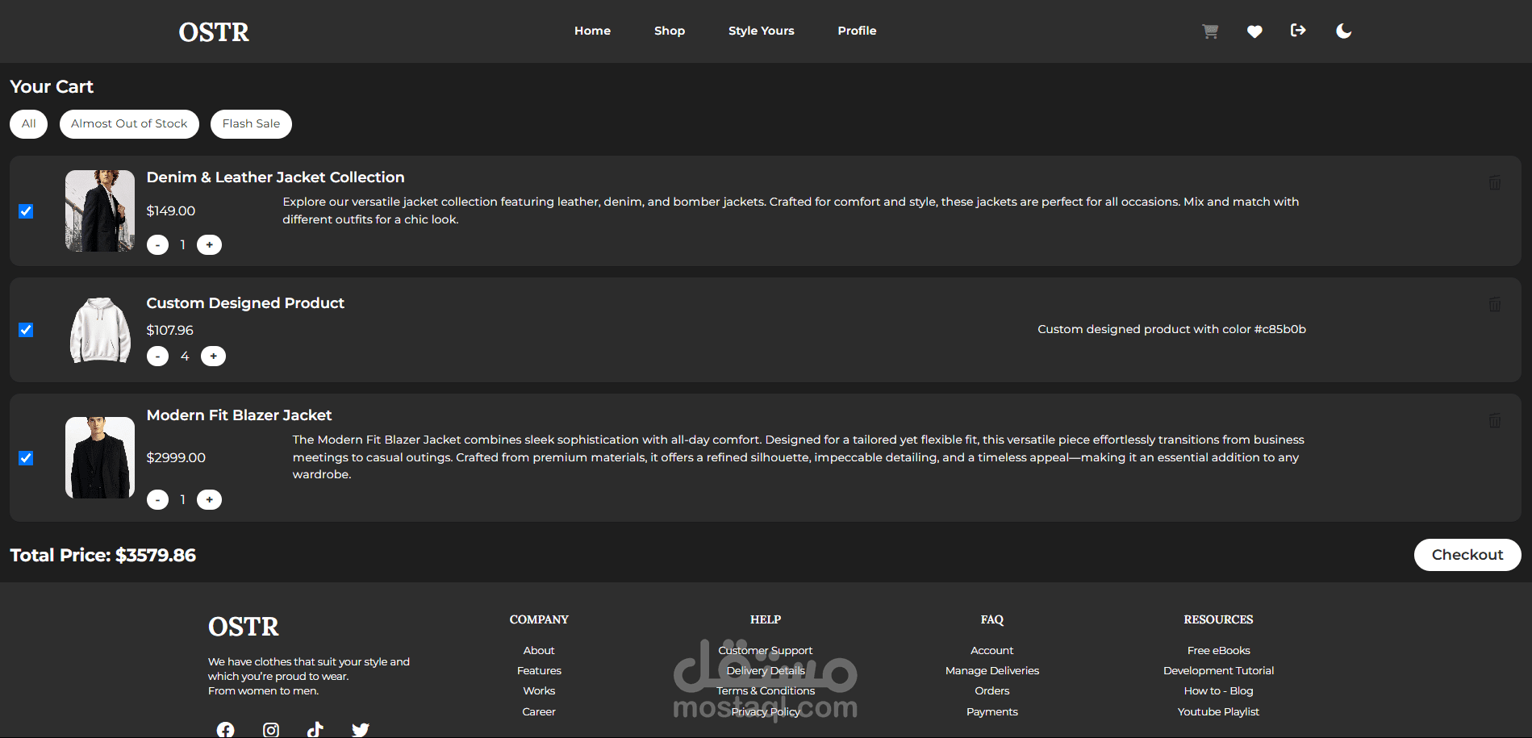Open Payments link in footer
This screenshot has width=1532, height=738.
(992, 712)
